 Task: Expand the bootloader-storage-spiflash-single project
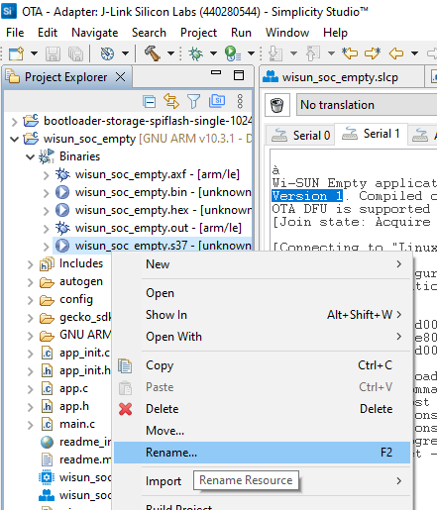pos(14,122)
